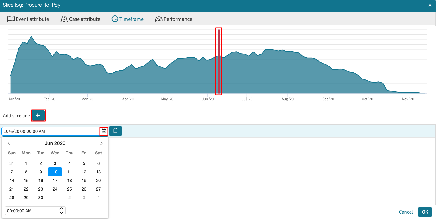Decrease time with the down stepper arrow
The image size is (436, 219).
pyautogui.click(x=61, y=212)
